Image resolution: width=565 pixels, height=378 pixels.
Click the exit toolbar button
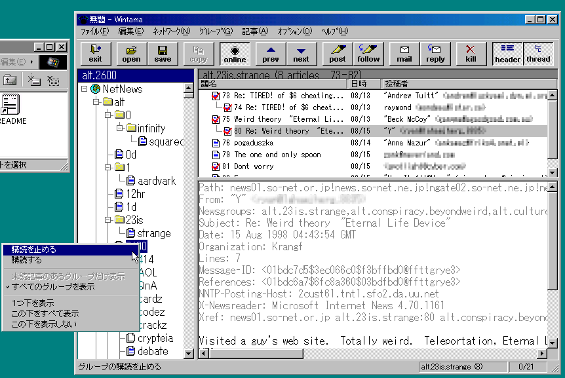tap(96, 54)
